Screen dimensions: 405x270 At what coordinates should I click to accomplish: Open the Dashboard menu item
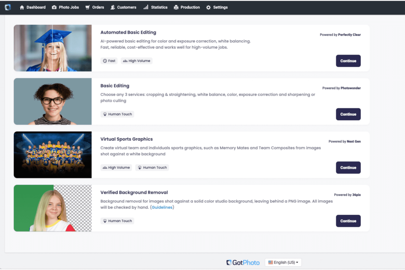(x=33, y=7)
